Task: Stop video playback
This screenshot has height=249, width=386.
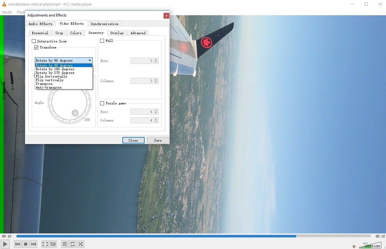Action: [26, 244]
